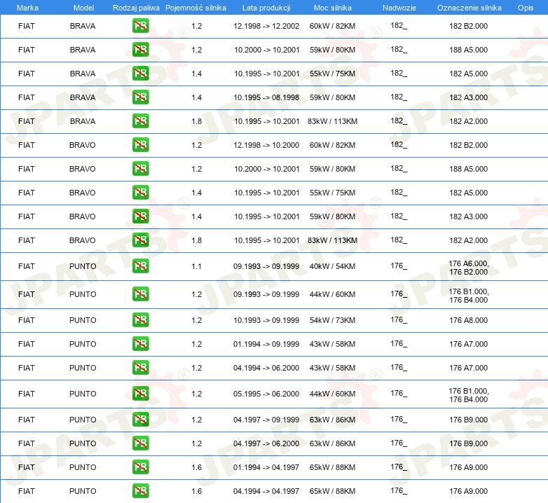
Task: Click the petrol icon in the PUNTO 04.1994 -> 06.2000 row
Action: (x=140, y=368)
